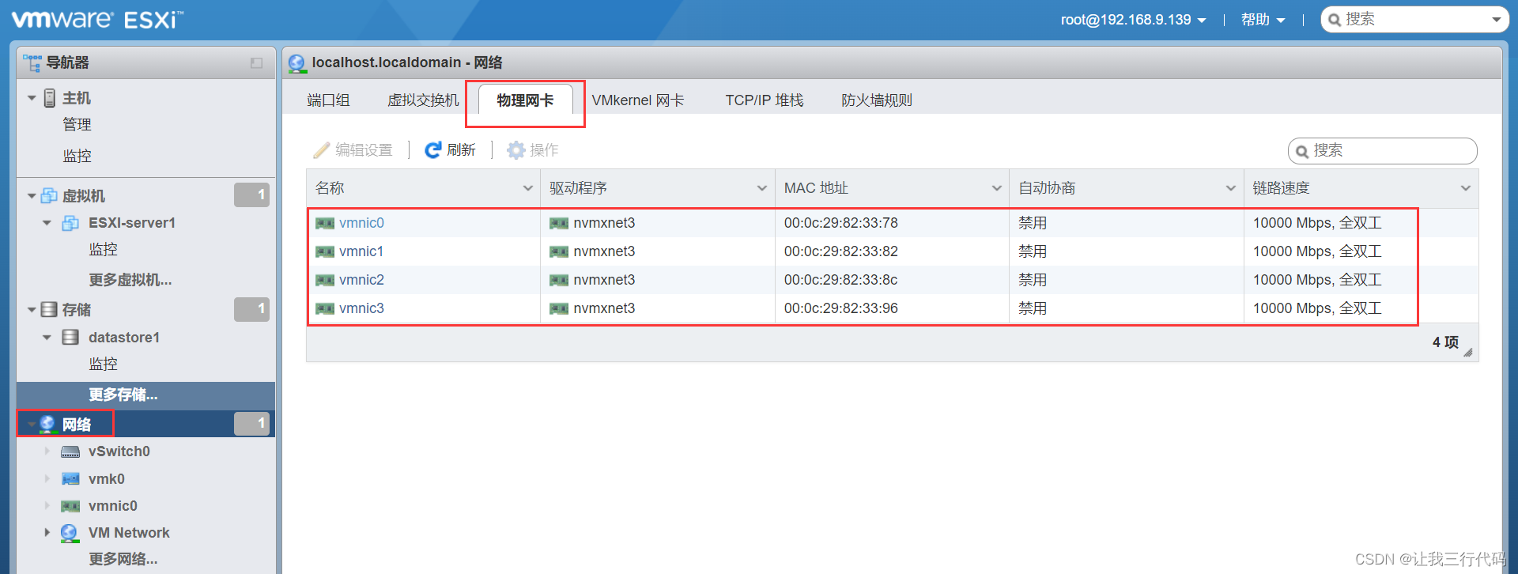Click the datastore1 storage icon
The width and height of the screenshot is (1518, 574).
click(70, 338)
